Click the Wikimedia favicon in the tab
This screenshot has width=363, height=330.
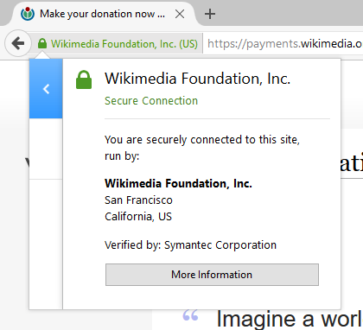coord(28,14)
